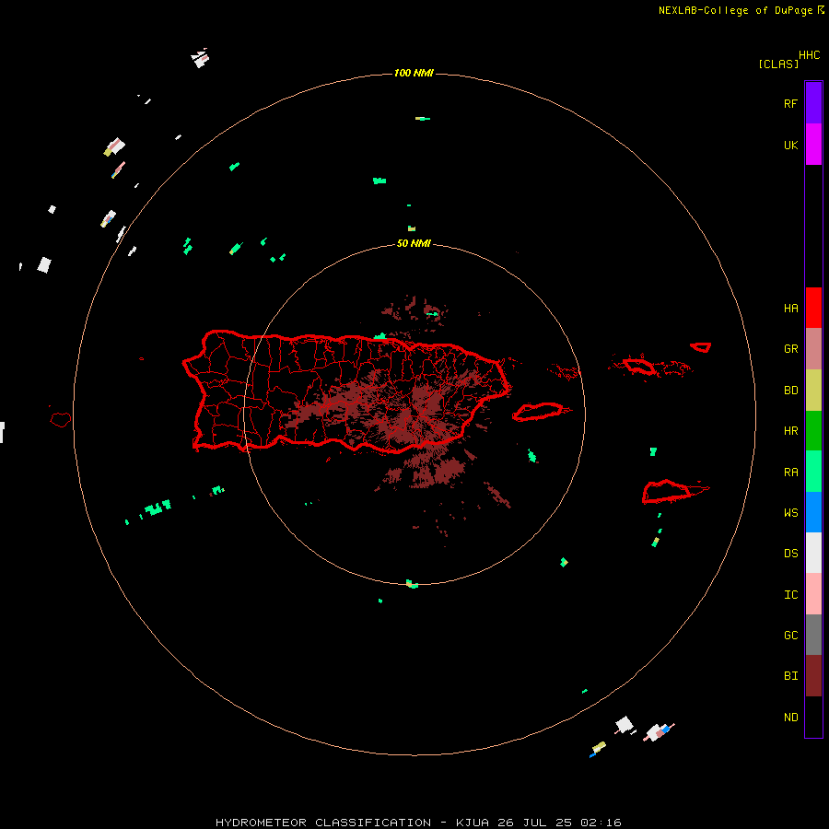The image size is (829, 829).
Task: Click the WS legend label
Action: pos(790,513)
